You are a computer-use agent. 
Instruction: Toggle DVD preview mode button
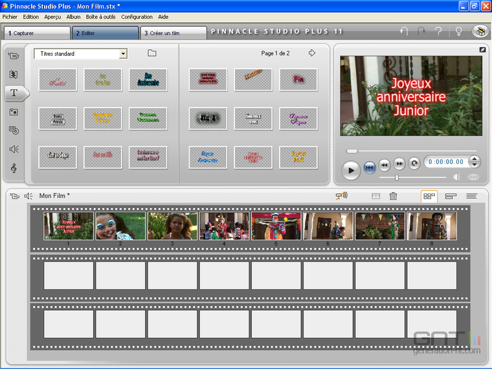point(473,177)
